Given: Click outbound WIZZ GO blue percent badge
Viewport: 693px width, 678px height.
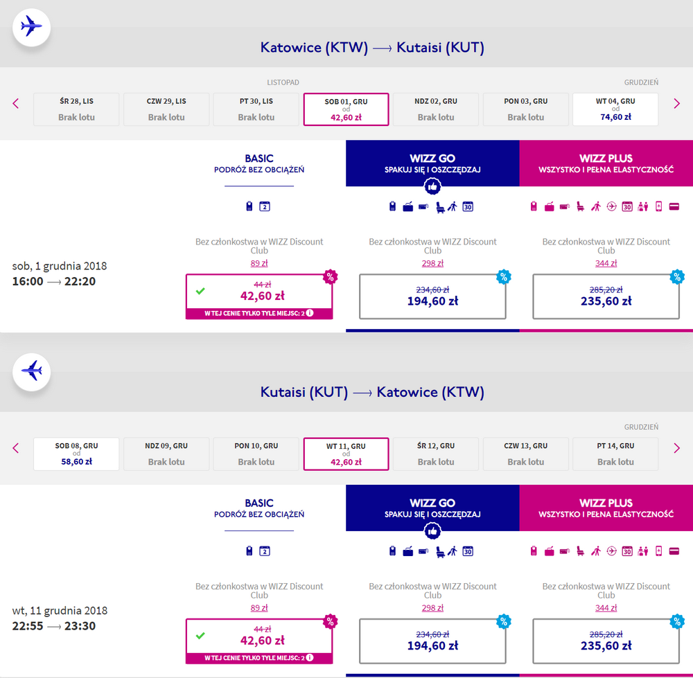Looking at the screenshot, I should tap(503, 277).
